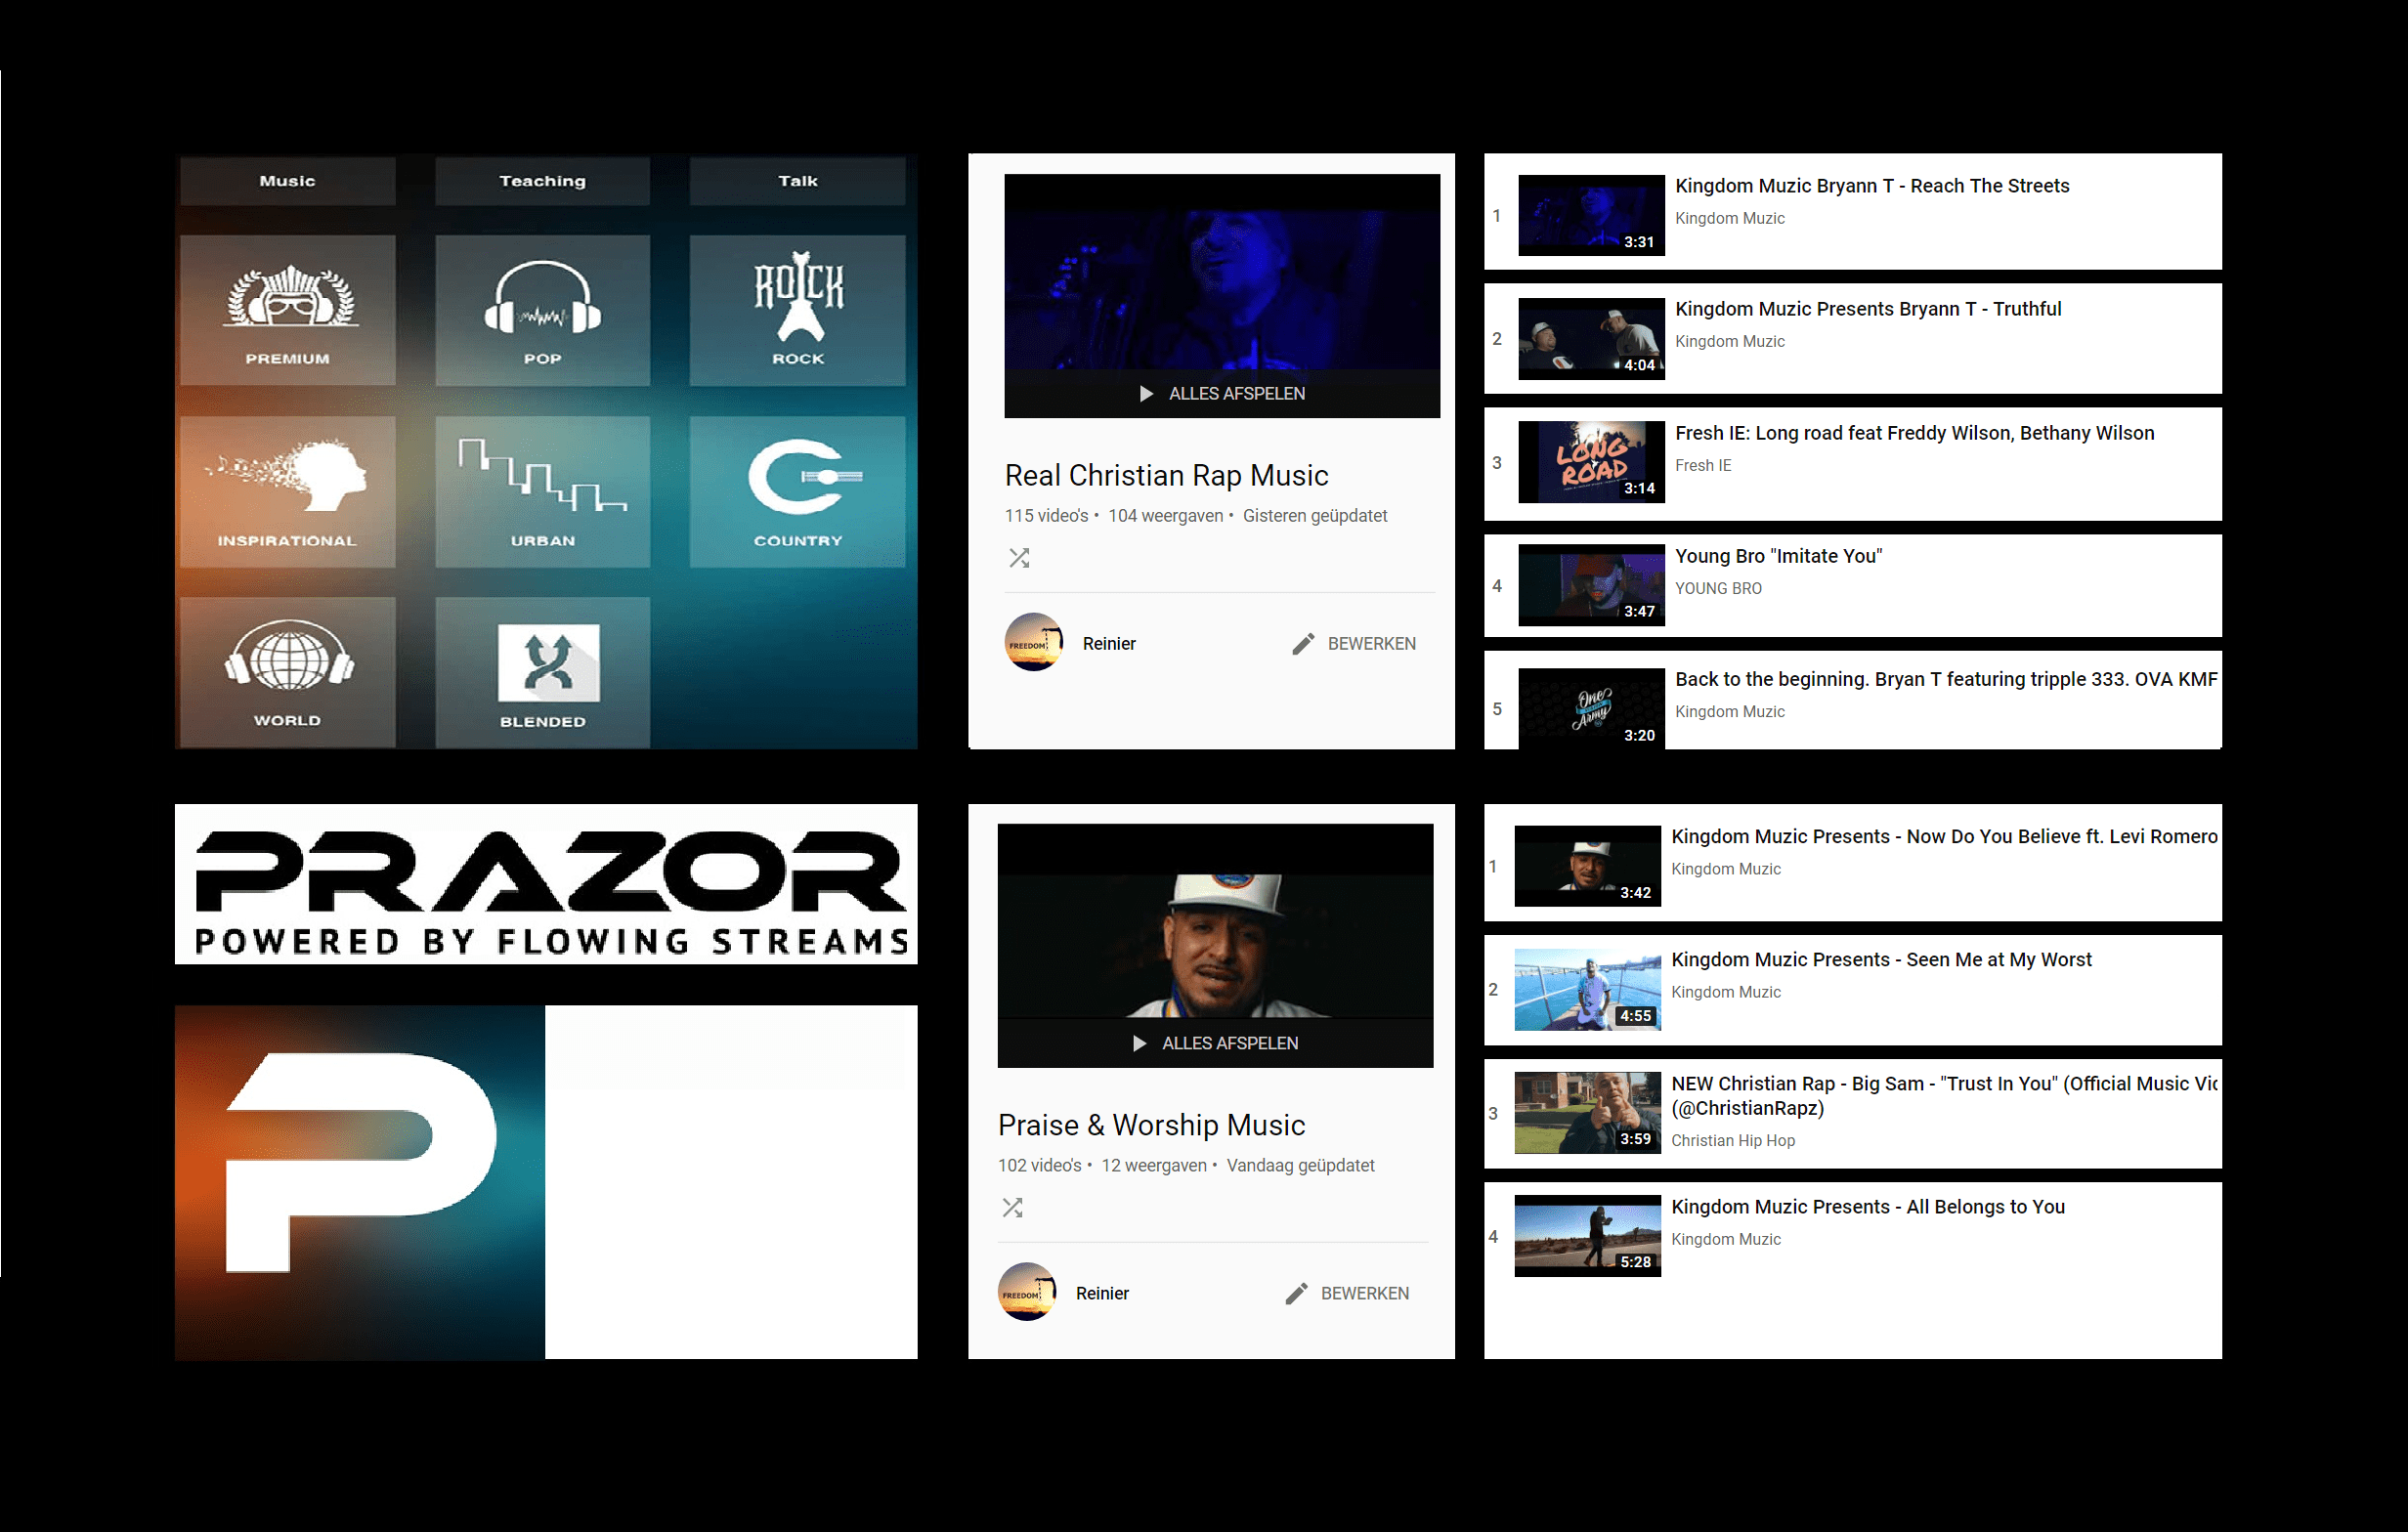
Task: Switch to the Music tab
Action: (288, 181)
